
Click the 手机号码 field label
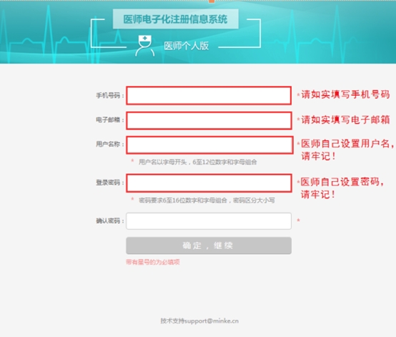coord(108,96)
